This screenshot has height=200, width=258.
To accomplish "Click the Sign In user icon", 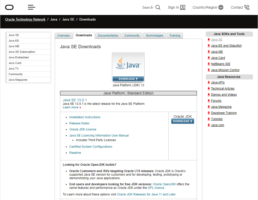I will [x=183, y=7].
